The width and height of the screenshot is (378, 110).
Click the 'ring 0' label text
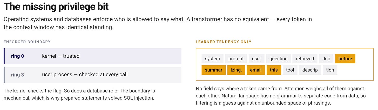[17, 56]
